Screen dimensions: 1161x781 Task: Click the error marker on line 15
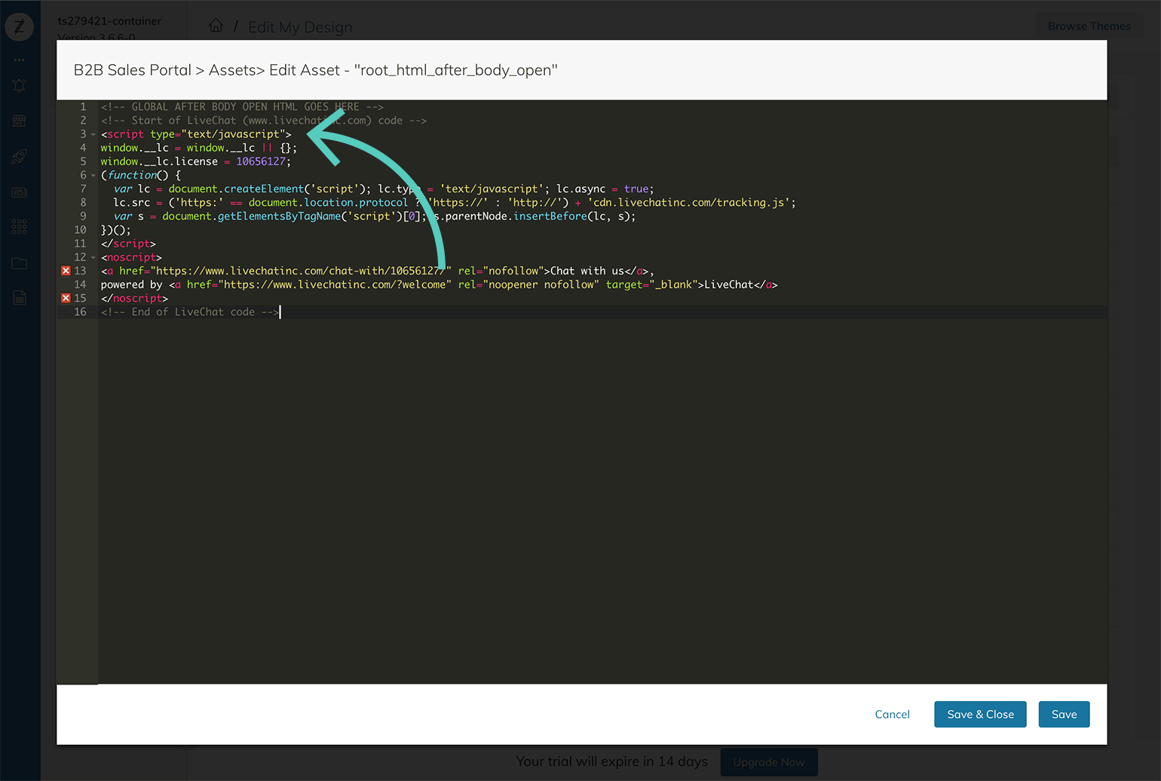[x=66, y=298]
